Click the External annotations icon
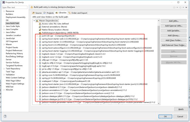This screenshot has height=122, width=190. pyautogui.click(x=40, y=27)
